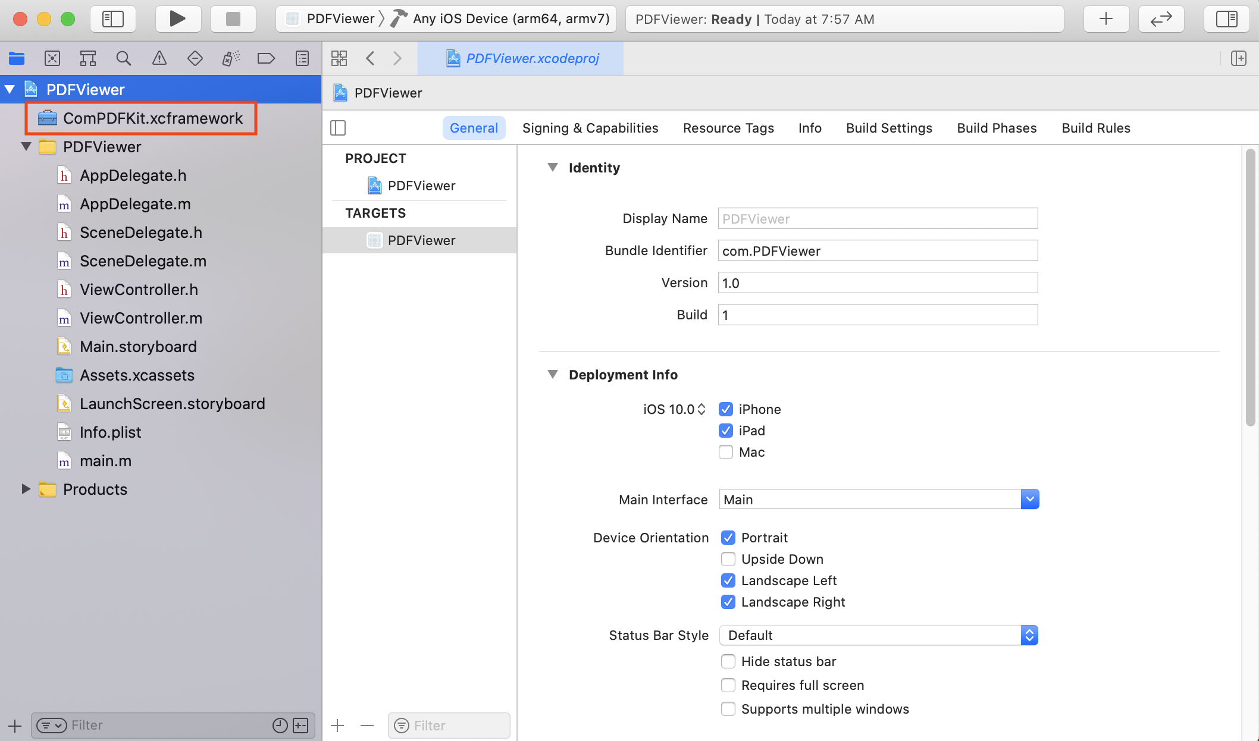Enable Hide status bar option

[x=728, y=661]
